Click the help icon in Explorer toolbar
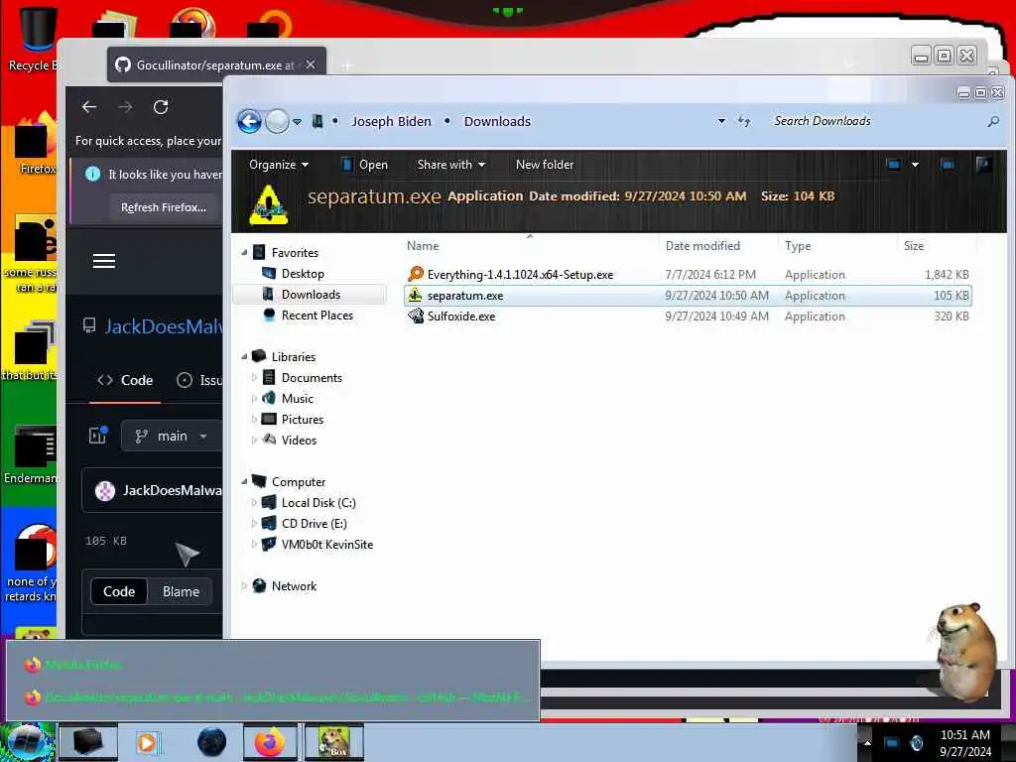Viewport: 1016px width, 762px height. tap(983, 165)
